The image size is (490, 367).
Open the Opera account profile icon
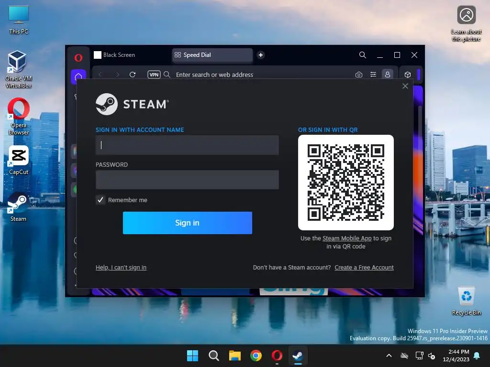(x=388, y=75)
